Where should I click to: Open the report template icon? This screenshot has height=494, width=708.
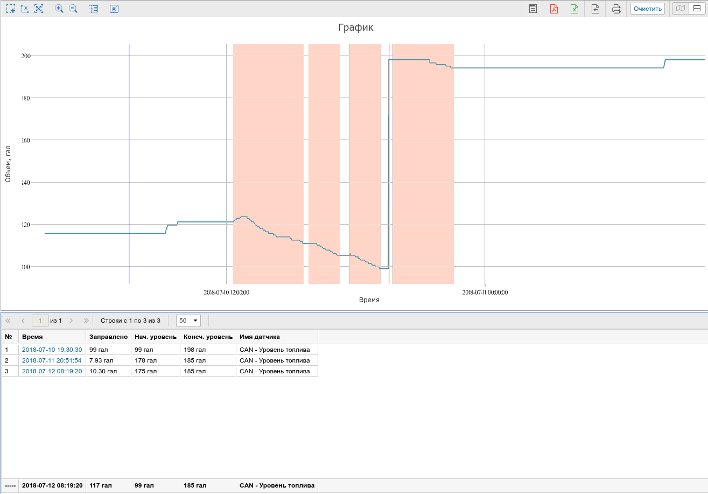[532, 9]
